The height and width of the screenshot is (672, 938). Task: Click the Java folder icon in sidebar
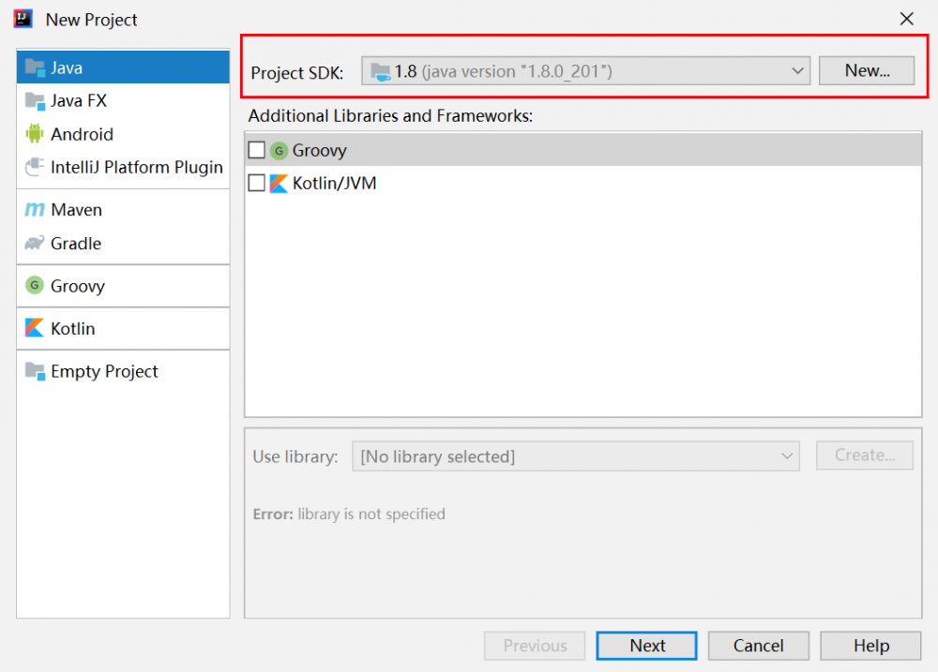point(35,67)
